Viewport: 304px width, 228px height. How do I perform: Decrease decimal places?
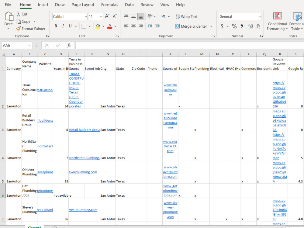coord(258,26)
